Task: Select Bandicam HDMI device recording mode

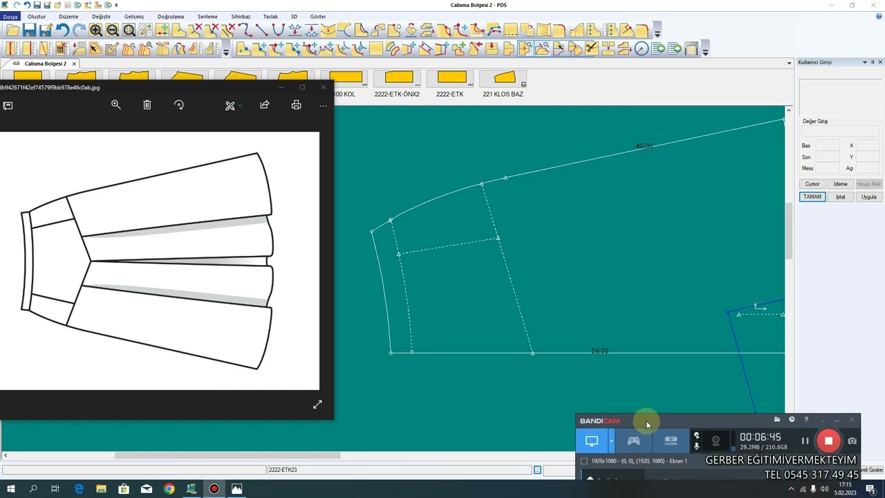Action: tap(671, 441)
